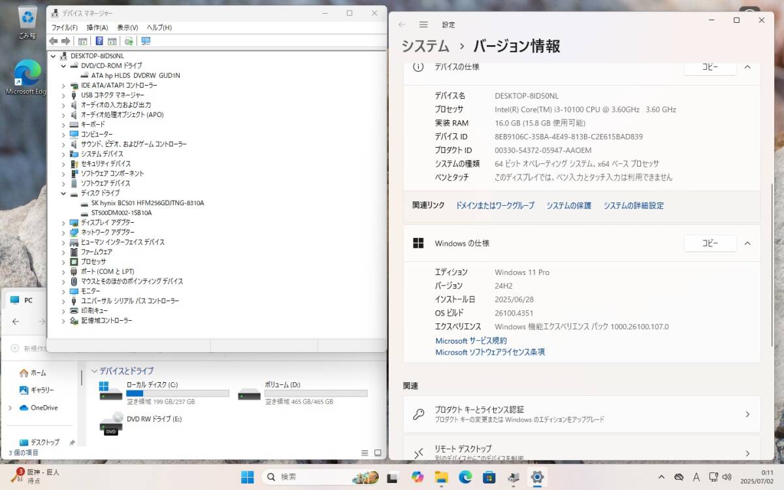Open プロダクト キーとライセンス認証 row
The width and height of the screenshot is (784, 490).
coord(581,414)
